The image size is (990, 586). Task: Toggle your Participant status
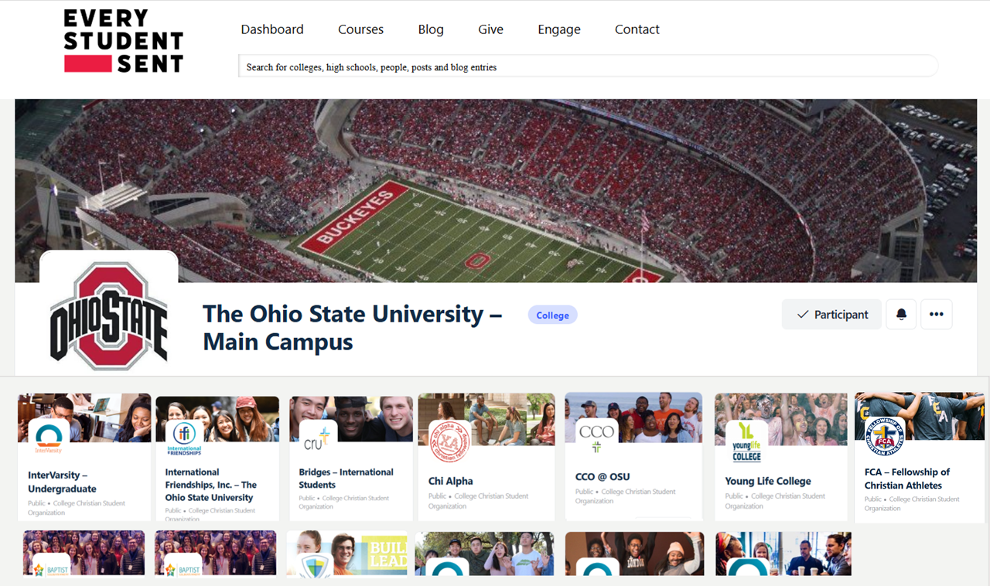coord(831,314)
